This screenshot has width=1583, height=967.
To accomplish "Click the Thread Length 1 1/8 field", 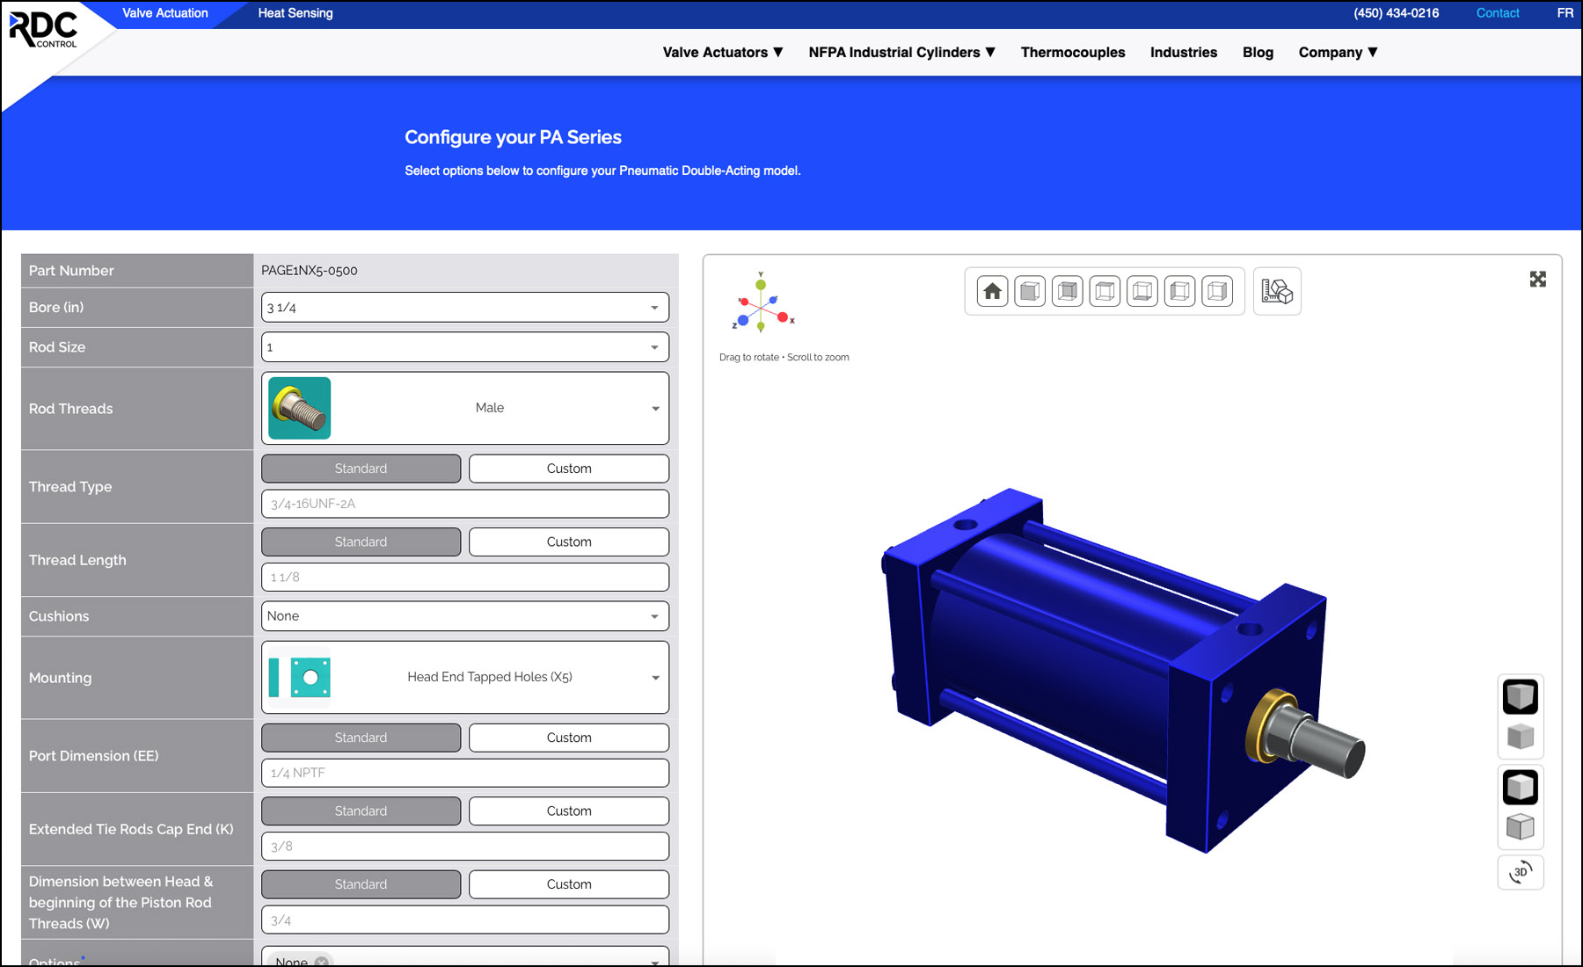I will pyautogui.click(x=465, y=577).
